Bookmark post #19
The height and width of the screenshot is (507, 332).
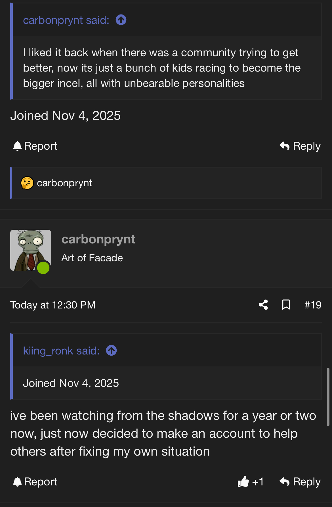coord(286,305)
